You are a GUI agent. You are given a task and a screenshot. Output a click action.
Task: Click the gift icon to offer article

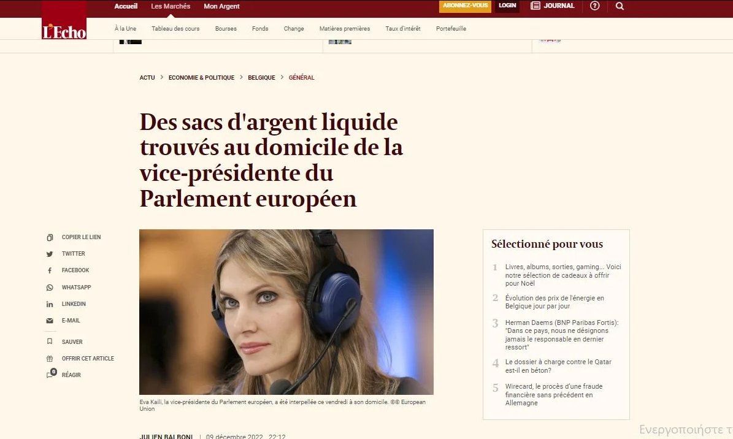[x=50, y=359]
